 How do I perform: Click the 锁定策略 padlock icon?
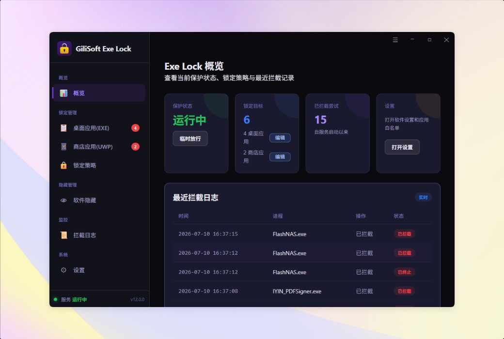[63, 165]
